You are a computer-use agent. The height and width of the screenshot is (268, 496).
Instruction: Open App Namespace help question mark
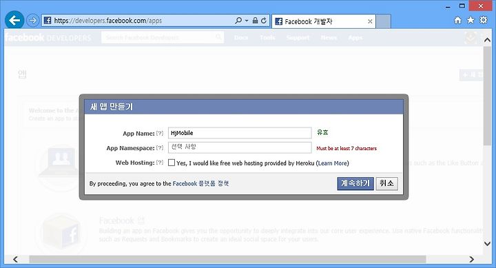coord(160,147)
